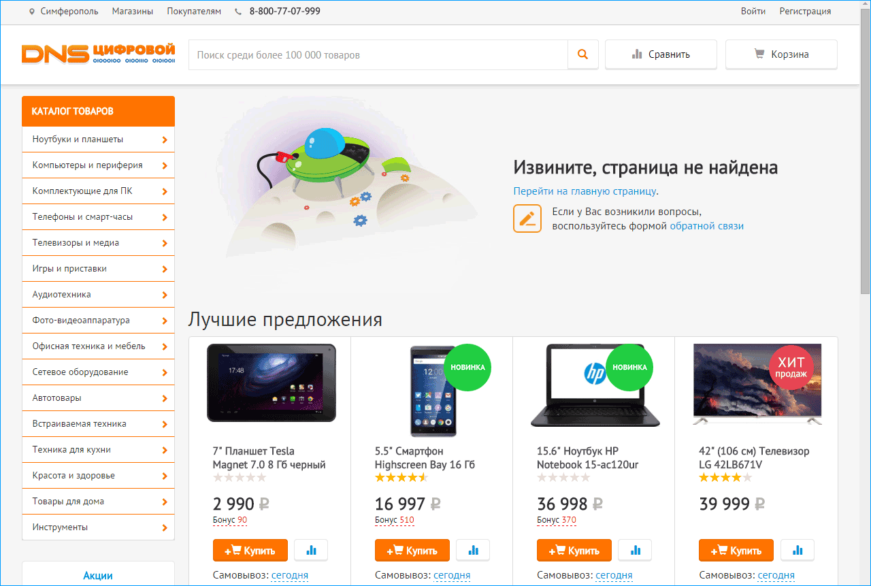Click compare icon for Tesla Magnet tablet
Image resolution: width=871 pixels, height=586 pixels.
click(311, 550)
